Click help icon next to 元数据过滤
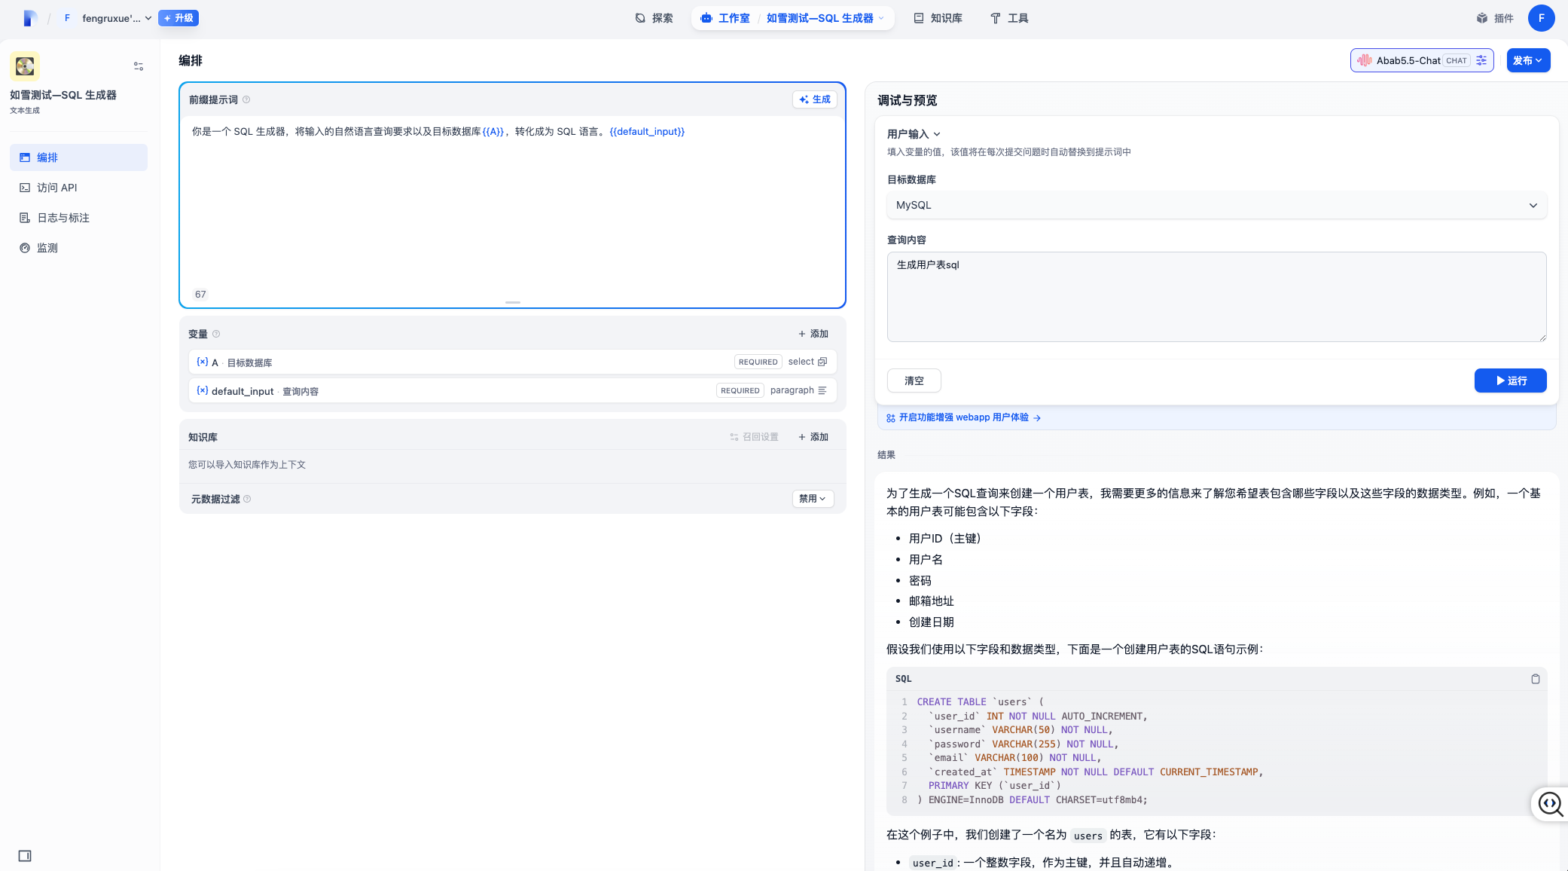The image size is (1568, 871). tap(247, 499)
